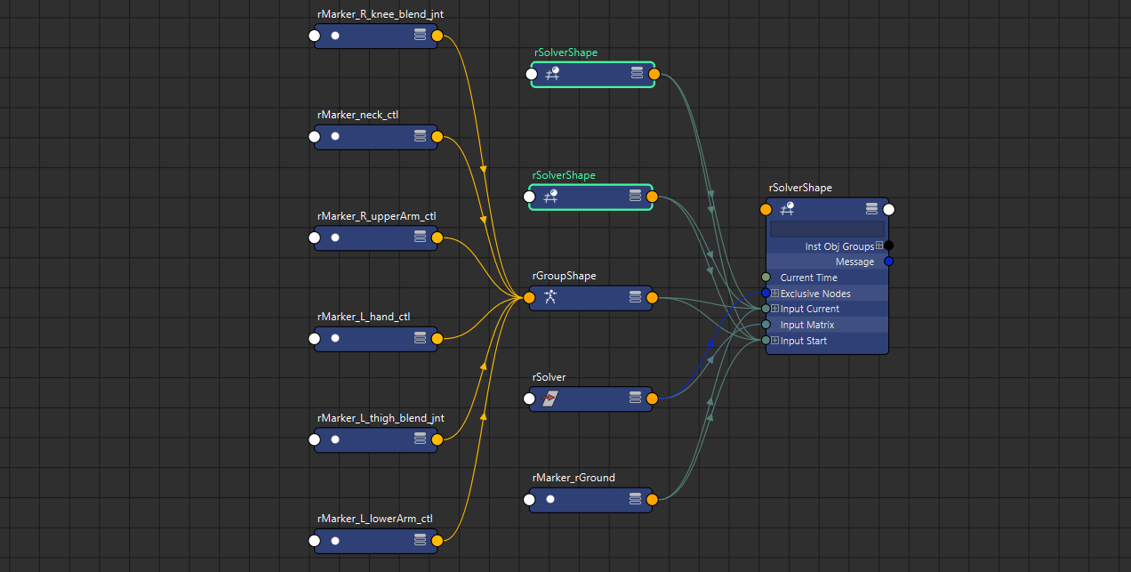
Task: Toggle view mode icon on rMarker_neck_ctl node
Action: pos(421,137)
